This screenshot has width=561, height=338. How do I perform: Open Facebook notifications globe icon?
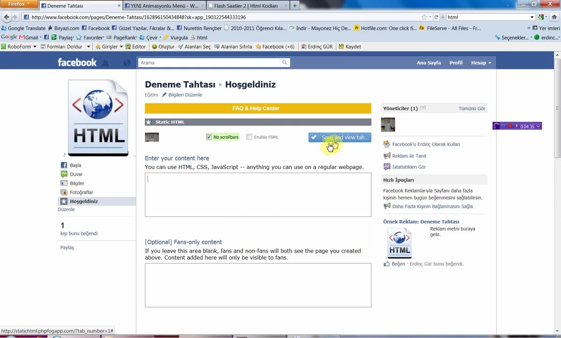[x=127, y=62]
